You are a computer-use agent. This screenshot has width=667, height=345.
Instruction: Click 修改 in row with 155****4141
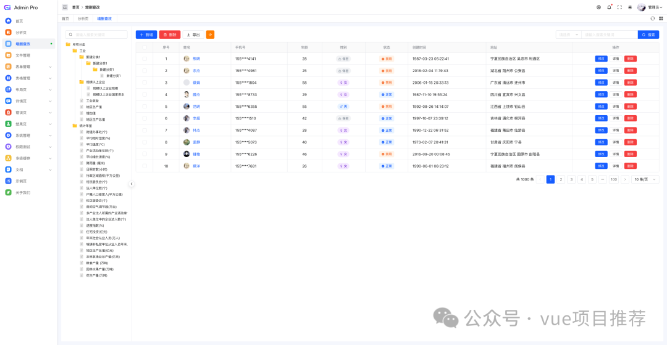[601, 59]
